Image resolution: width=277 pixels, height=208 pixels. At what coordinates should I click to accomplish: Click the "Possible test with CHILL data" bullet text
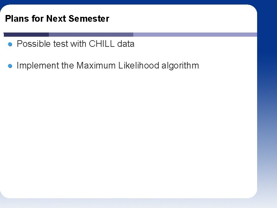76,44
